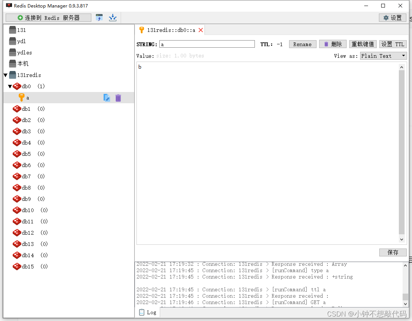Open database db5 icon

[x=17, y=154]
